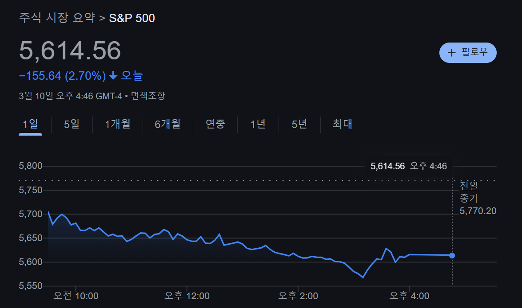This screenshot has width=522, height=308.
Task: Select the 1일 time range tab
Action: (x=30, y=124)
